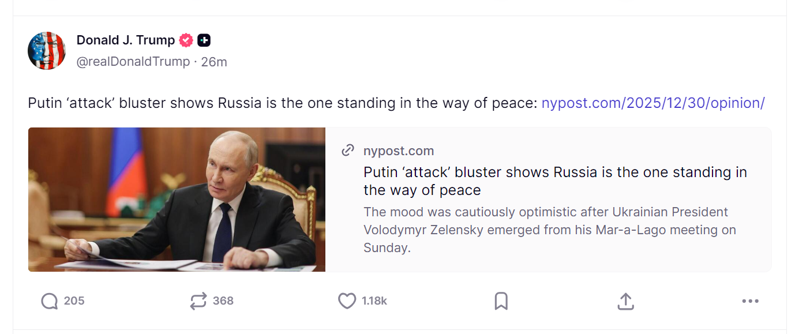This screenshot has width=795, height=334.
Task: Open the link card headline about Putin bluster
Action: click(x=555, y=181)
